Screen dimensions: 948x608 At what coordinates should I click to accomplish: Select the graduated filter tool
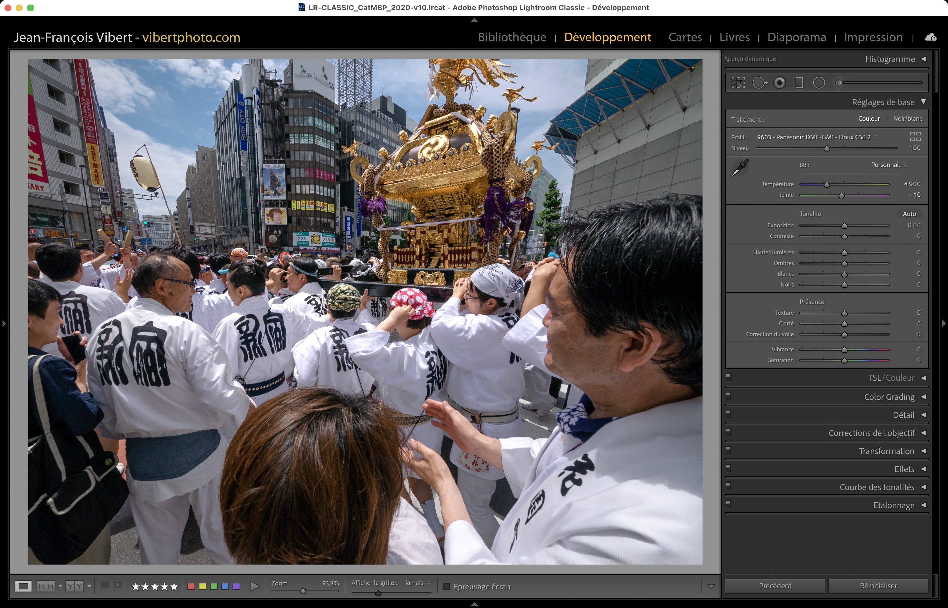pos(799,83)
